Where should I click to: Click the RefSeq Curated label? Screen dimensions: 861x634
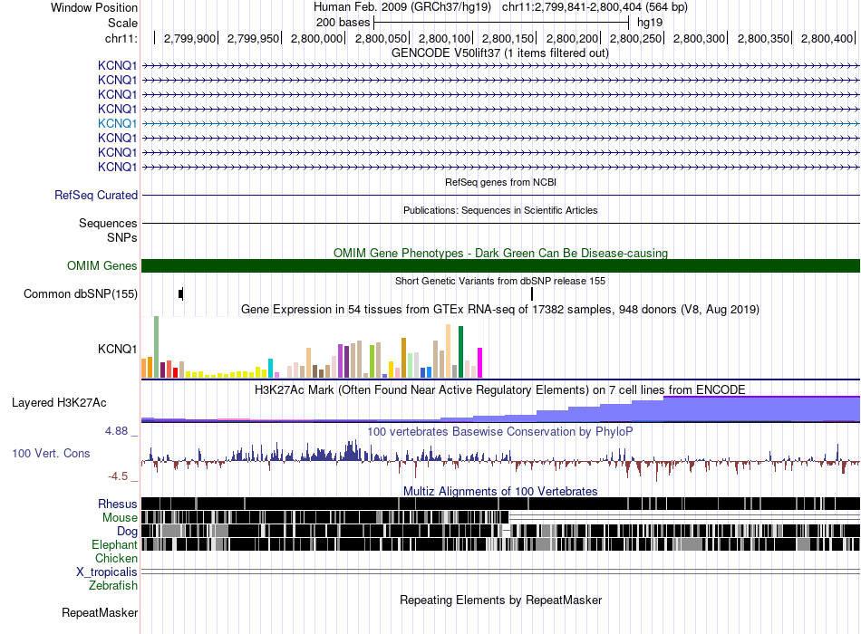(96, 196)
